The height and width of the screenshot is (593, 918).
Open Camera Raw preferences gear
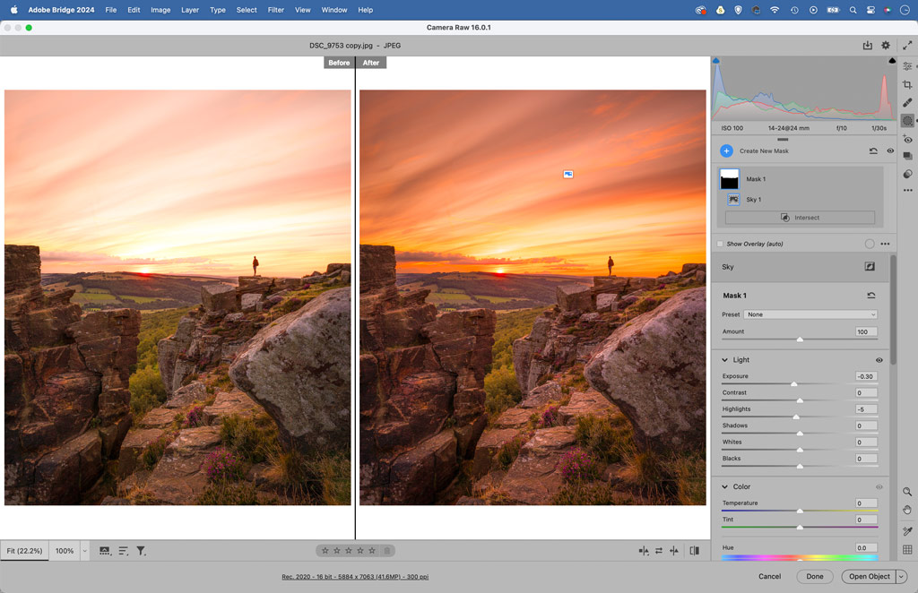pos(886,45)
